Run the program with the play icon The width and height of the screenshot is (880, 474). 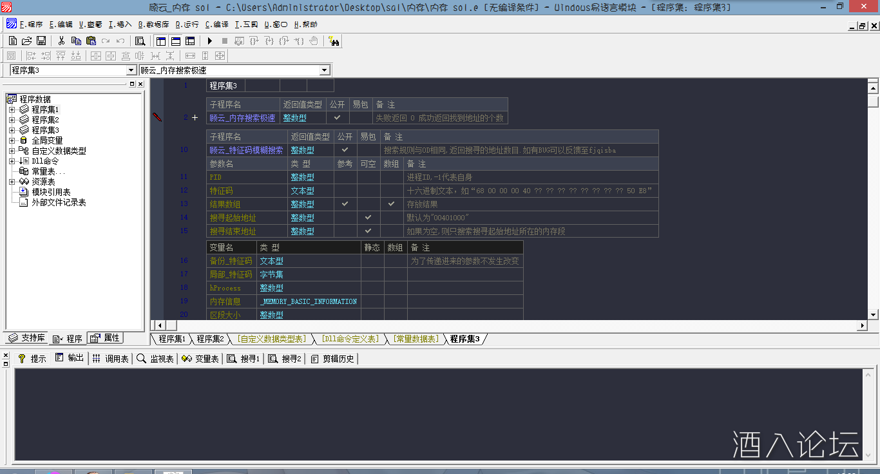[210, 41]
